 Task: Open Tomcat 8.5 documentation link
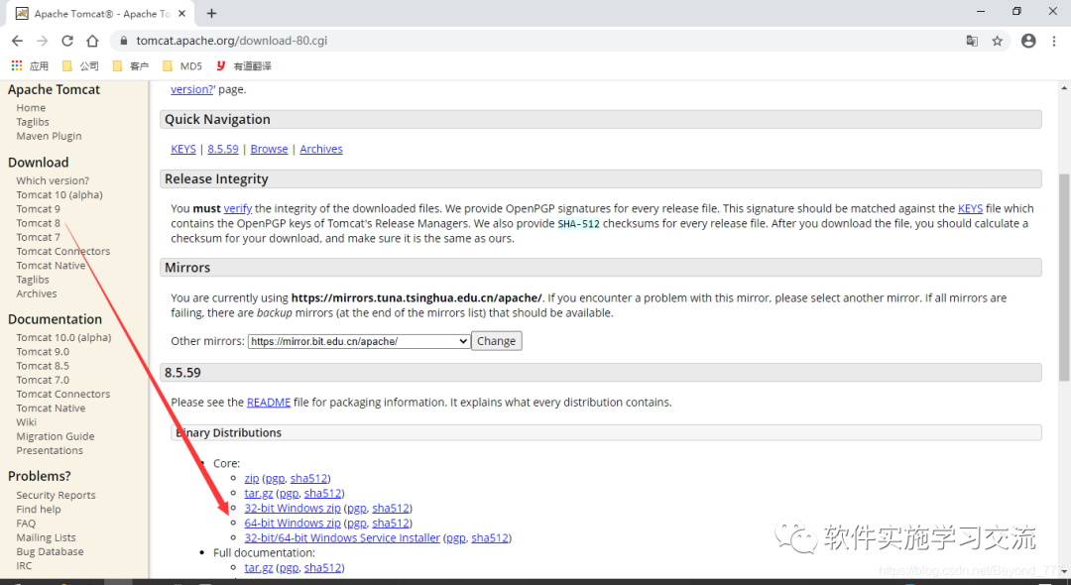coord(43,366)
